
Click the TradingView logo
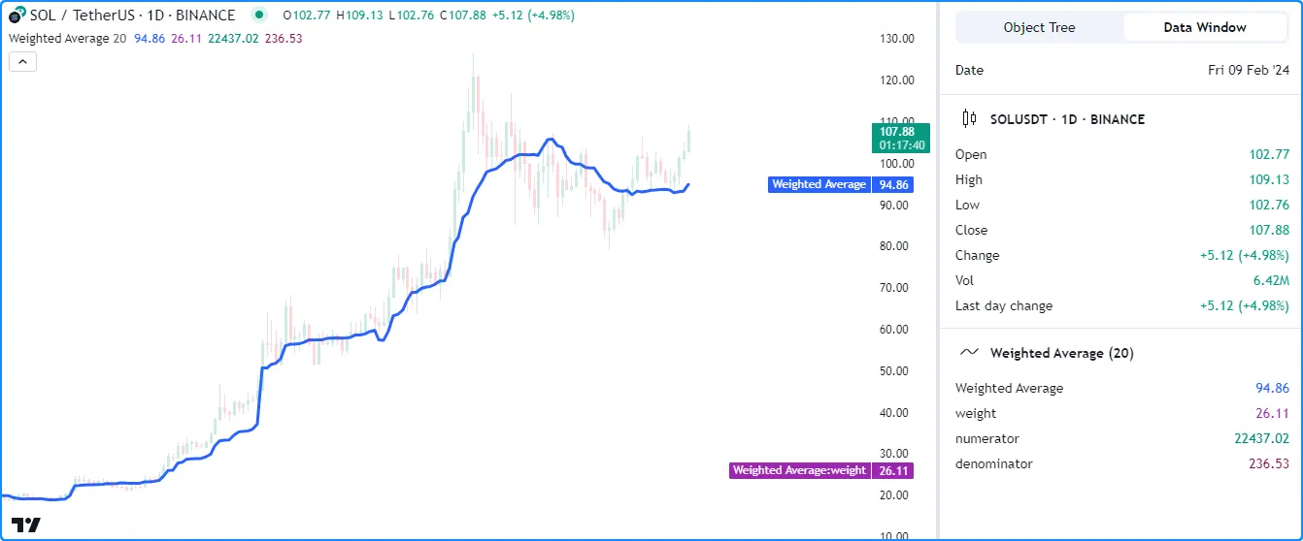click(27, 525)
